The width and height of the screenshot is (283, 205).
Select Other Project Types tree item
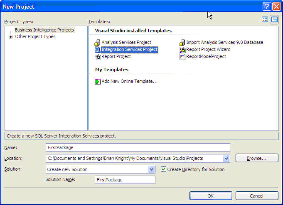coord(35,36)
